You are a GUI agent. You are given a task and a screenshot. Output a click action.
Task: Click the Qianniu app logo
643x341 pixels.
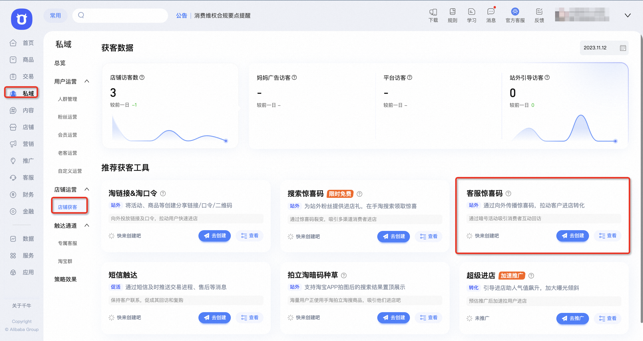[22, 19]
